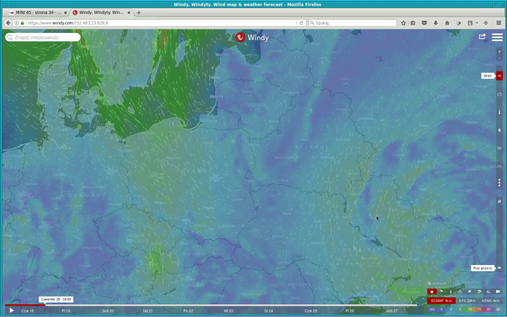Screen dimensions: 507x317
Task: Click the Znajdź miejscowość search field
Action: click(x=43, y=37)
